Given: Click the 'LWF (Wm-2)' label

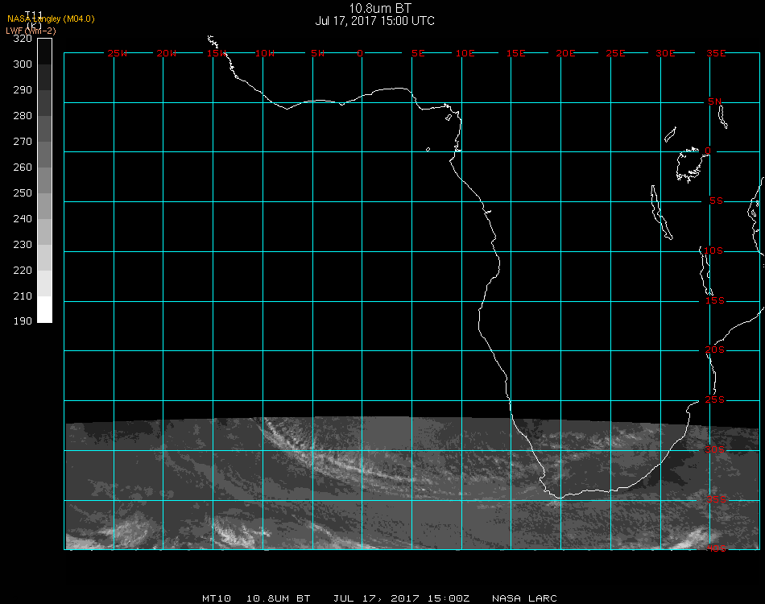Looking at the screenshot, I should pyautogui.click(x=31, y=31).
